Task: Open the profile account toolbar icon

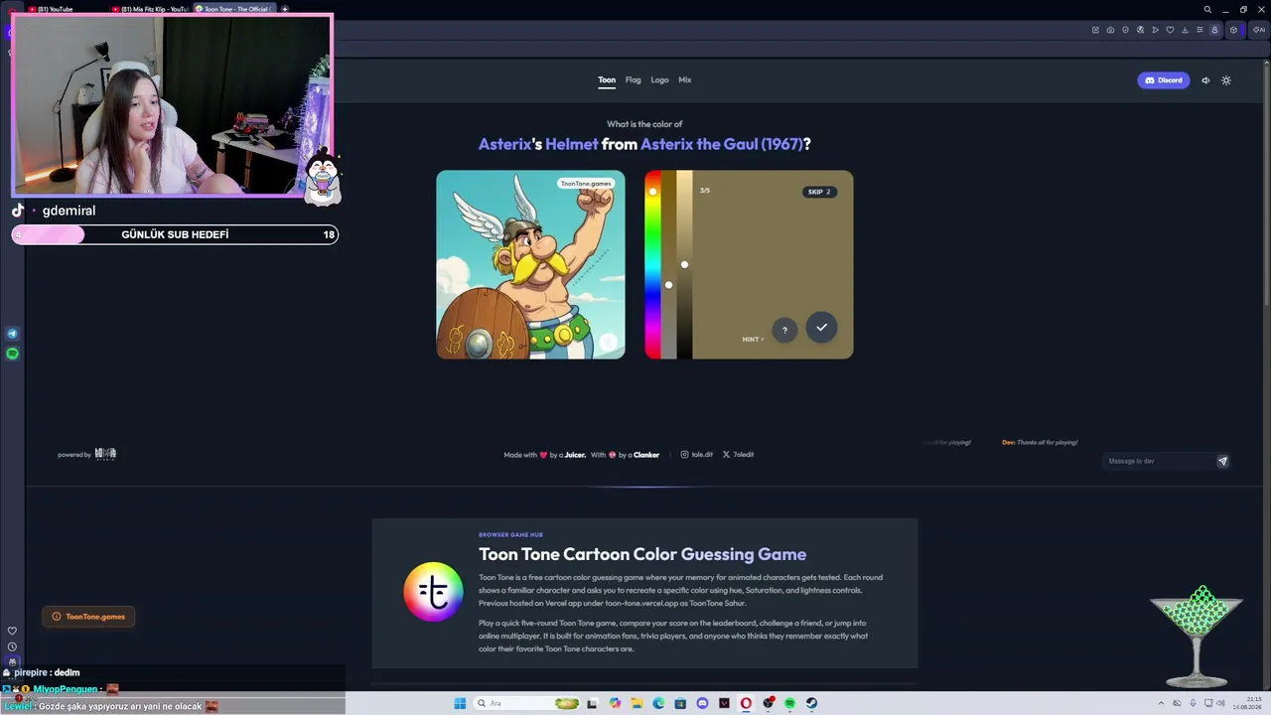Action: click(1214, 30)
